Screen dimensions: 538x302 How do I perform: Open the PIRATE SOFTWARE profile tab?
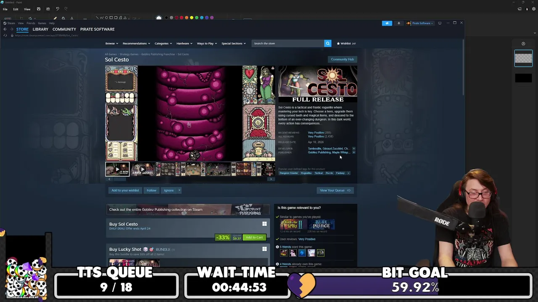point(97,29)
